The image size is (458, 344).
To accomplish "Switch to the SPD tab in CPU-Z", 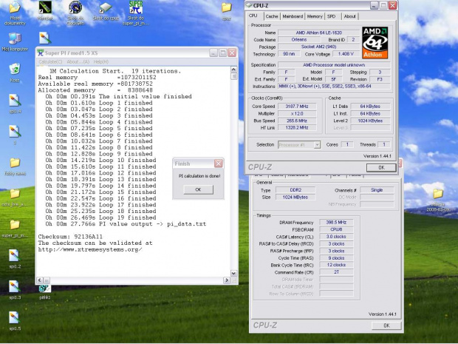I will [x=332, y=16].
